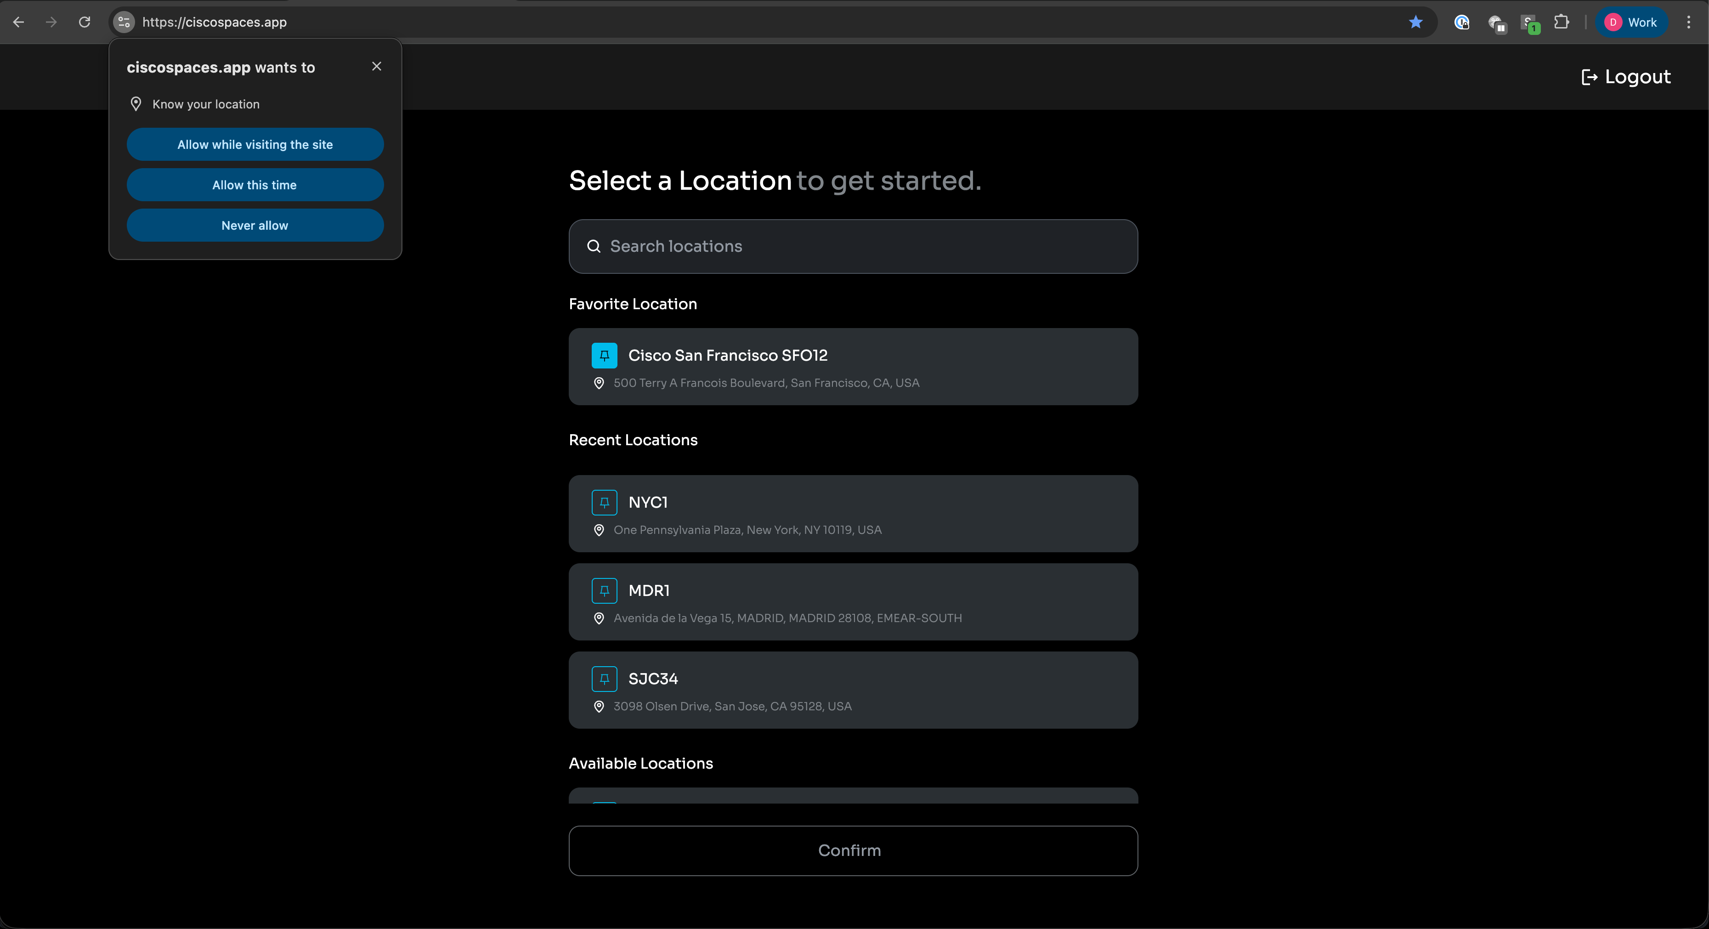Click the search magnifier icon
Screen dimensions: 1709x929
(594, 246)
